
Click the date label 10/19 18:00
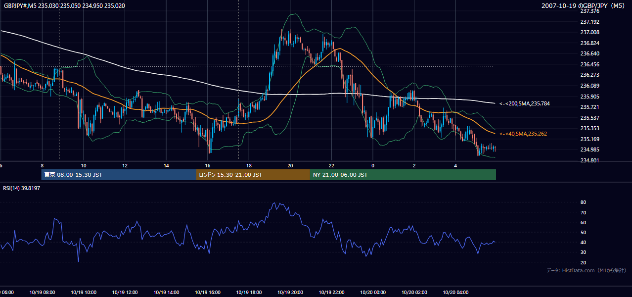pyautogui.click(x=249, y=293)
